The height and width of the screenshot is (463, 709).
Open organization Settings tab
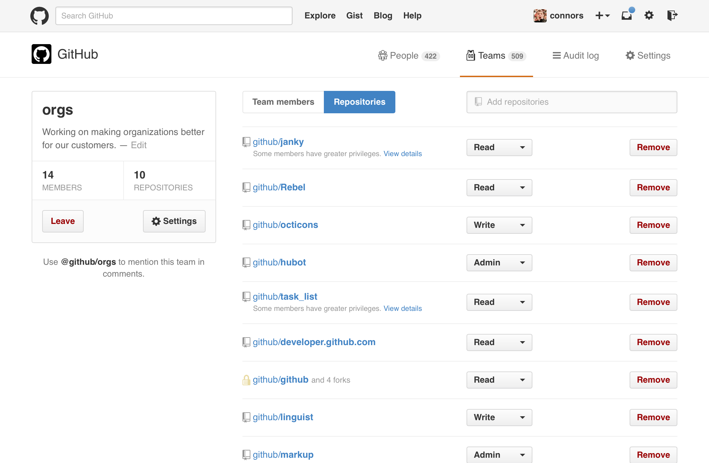click(648, 56)
